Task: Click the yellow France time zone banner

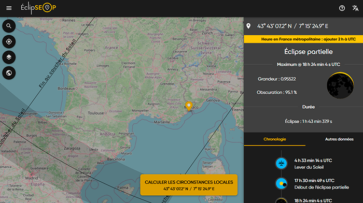Action: 303,39
